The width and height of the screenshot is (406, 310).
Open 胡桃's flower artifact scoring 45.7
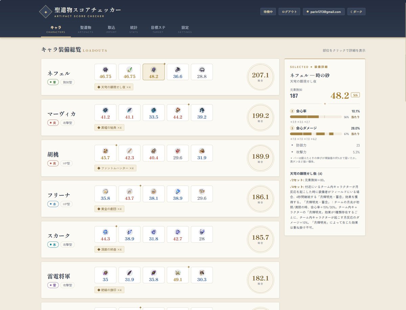click(105, 153)
